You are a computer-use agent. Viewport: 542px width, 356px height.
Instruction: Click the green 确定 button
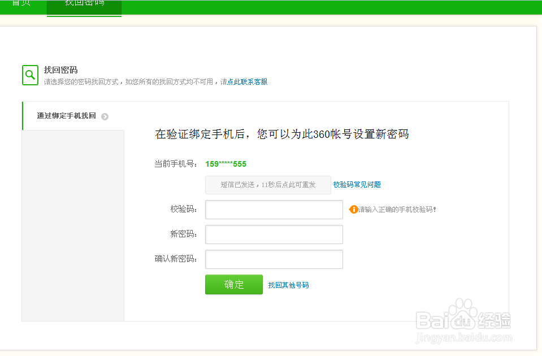[234, 284]
